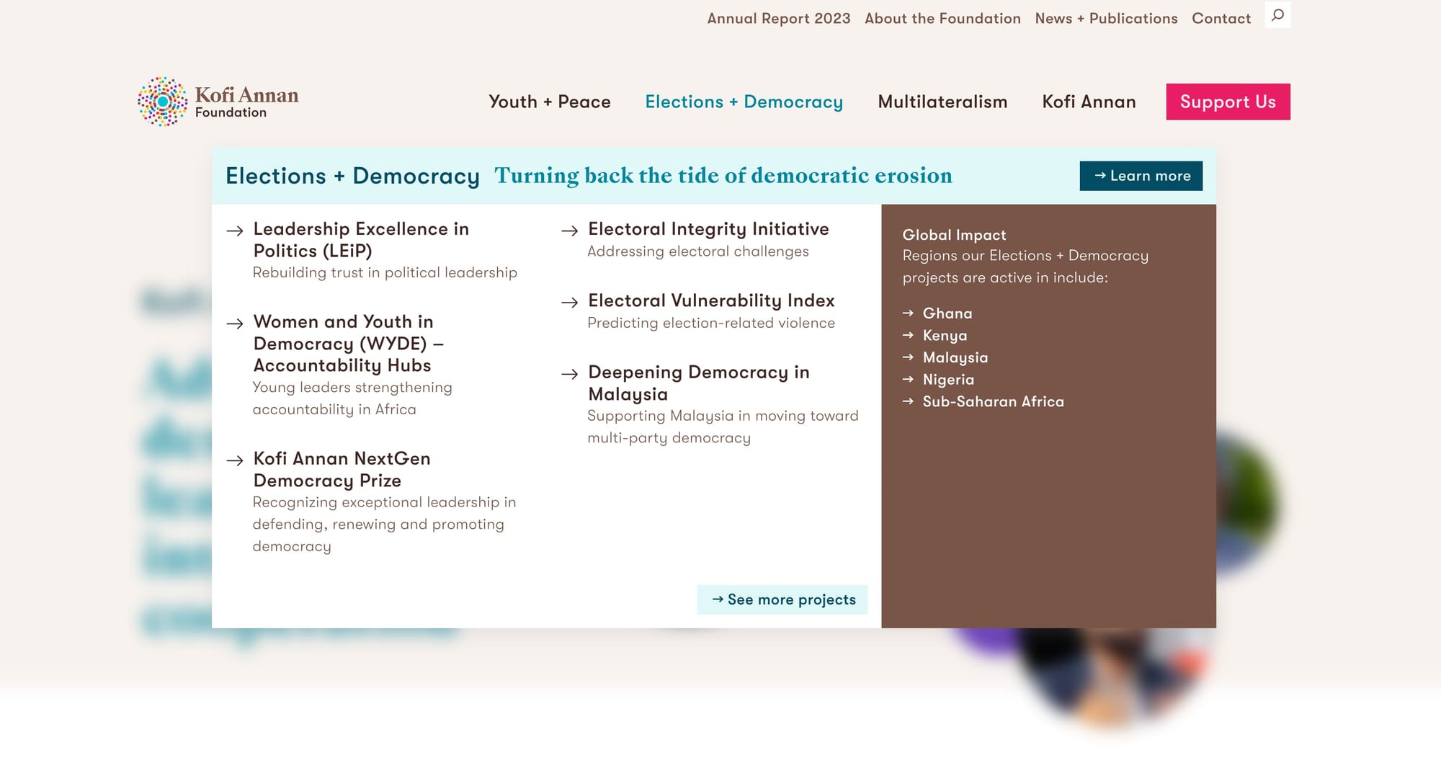
Task: Click the arrow icon next to Kenya
Action: [x=908, y=335]
